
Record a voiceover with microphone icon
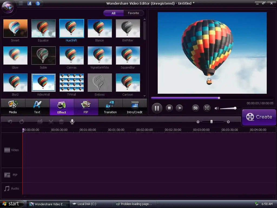point(72,122)
